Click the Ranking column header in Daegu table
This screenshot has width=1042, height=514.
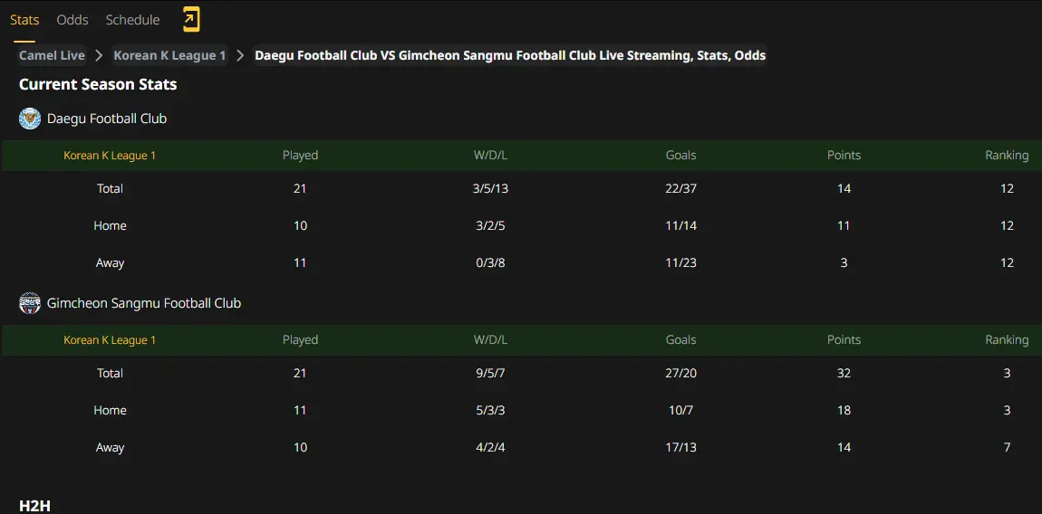pos(1007,156)
